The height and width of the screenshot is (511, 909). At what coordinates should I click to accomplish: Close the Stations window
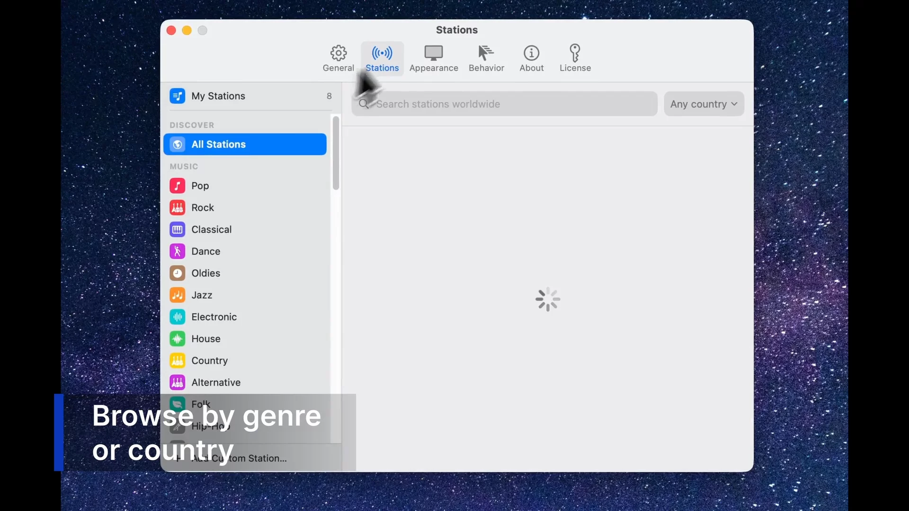point(171,30)
